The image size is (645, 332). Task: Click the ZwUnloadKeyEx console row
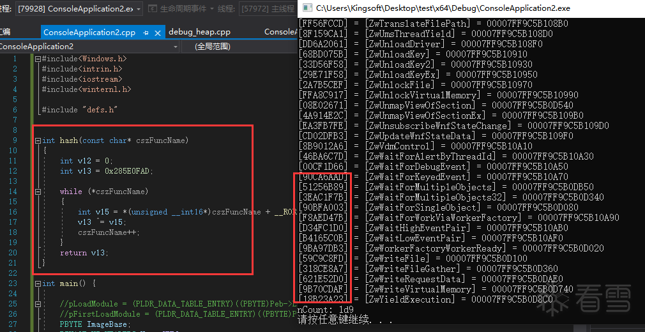click(x=418, y=75)
